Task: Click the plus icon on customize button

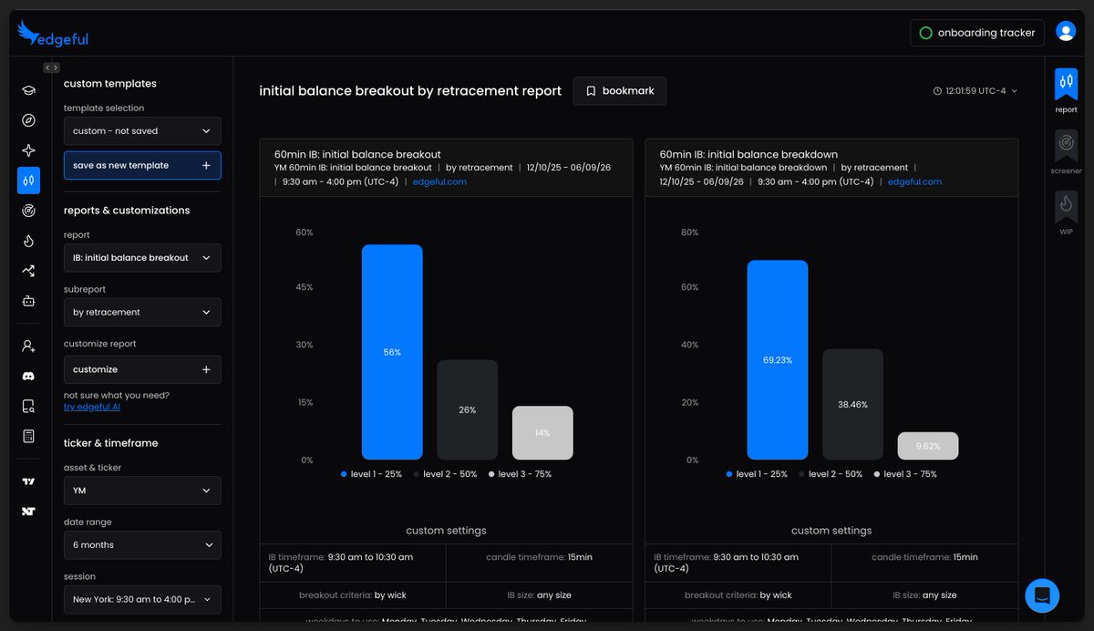Action: coord(206,369)
